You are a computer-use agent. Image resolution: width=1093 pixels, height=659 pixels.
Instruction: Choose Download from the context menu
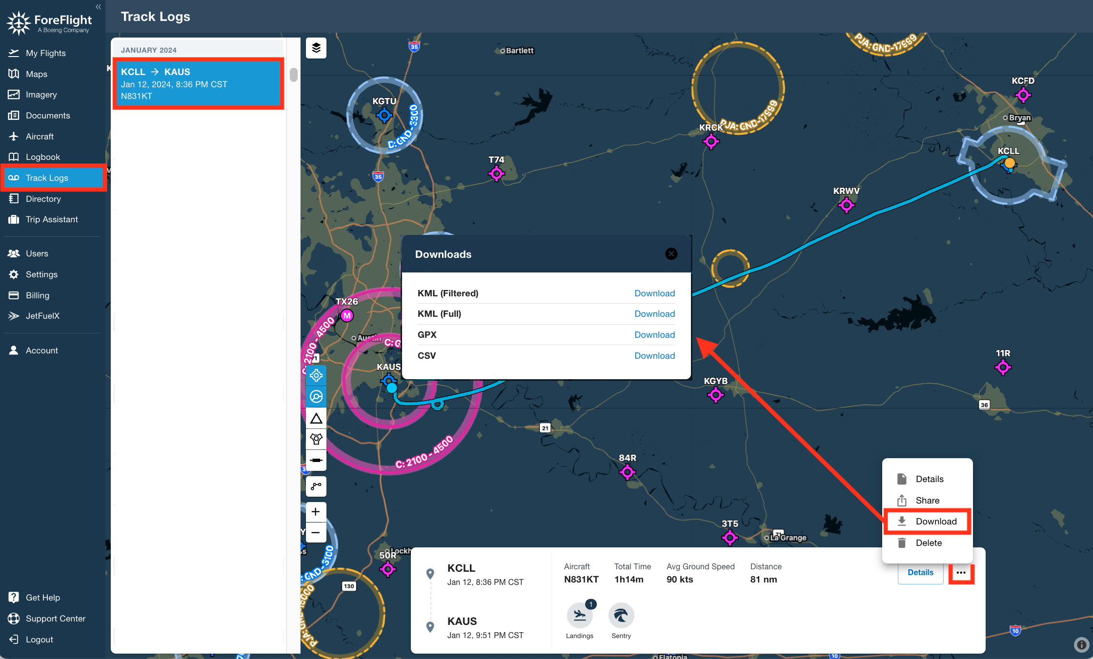(x=927, y=522)
